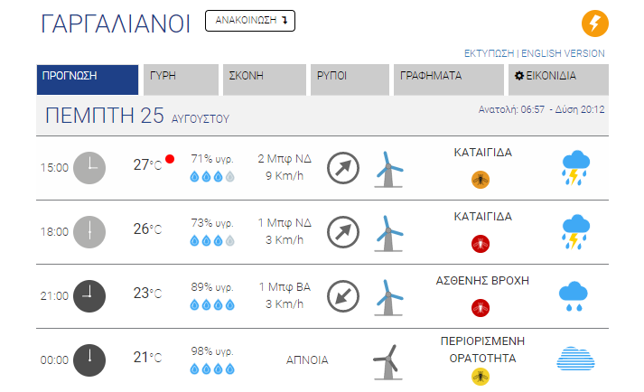The height and width of the screenshot is (392, 644).
Task: Click the orange mosquito icon at 15:00
Action: click(481, 180)
